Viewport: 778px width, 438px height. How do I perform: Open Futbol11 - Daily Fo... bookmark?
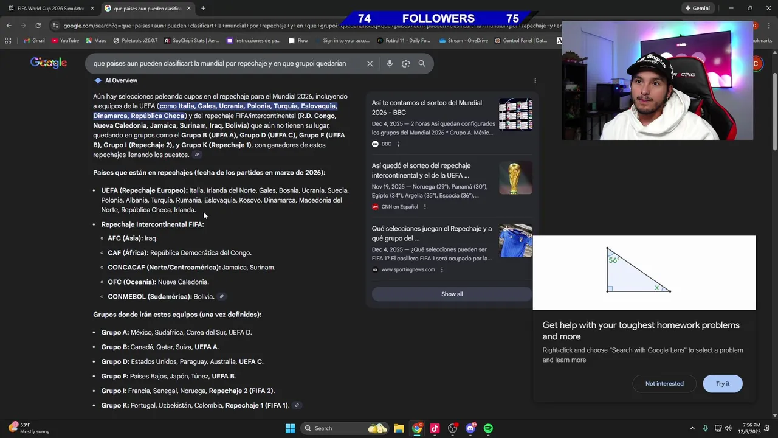[x=403, y=41]
